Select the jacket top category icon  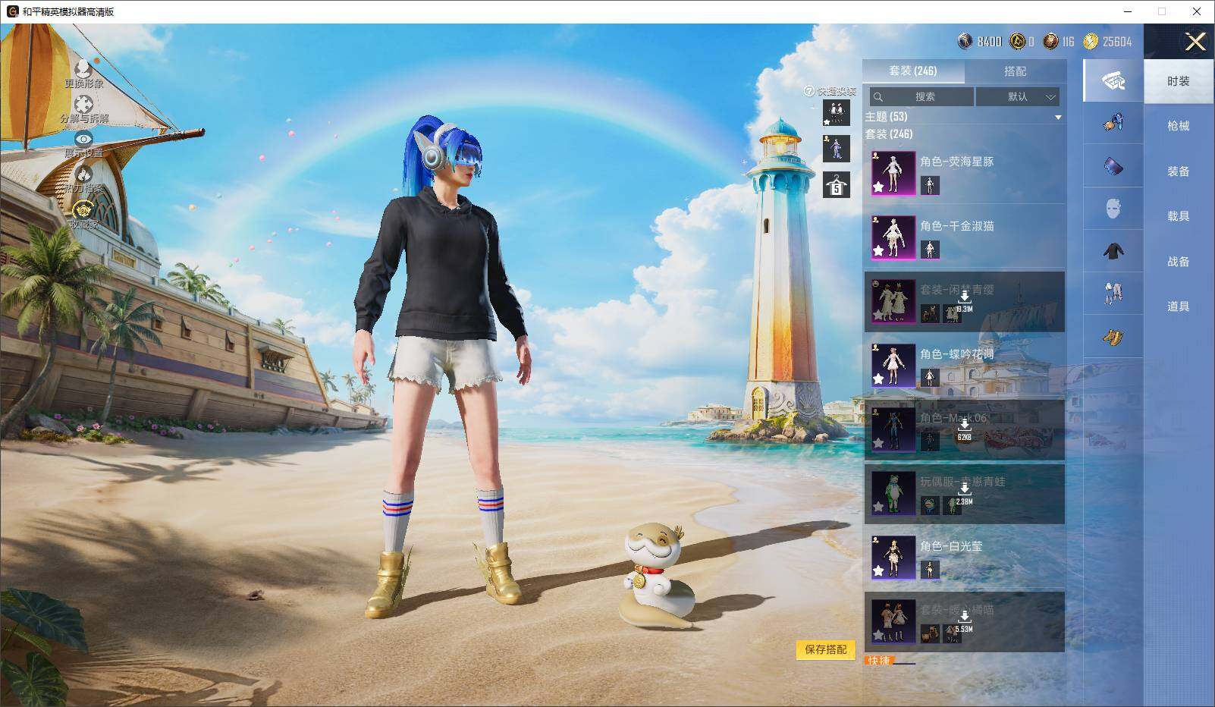(x=1113, y=251)
